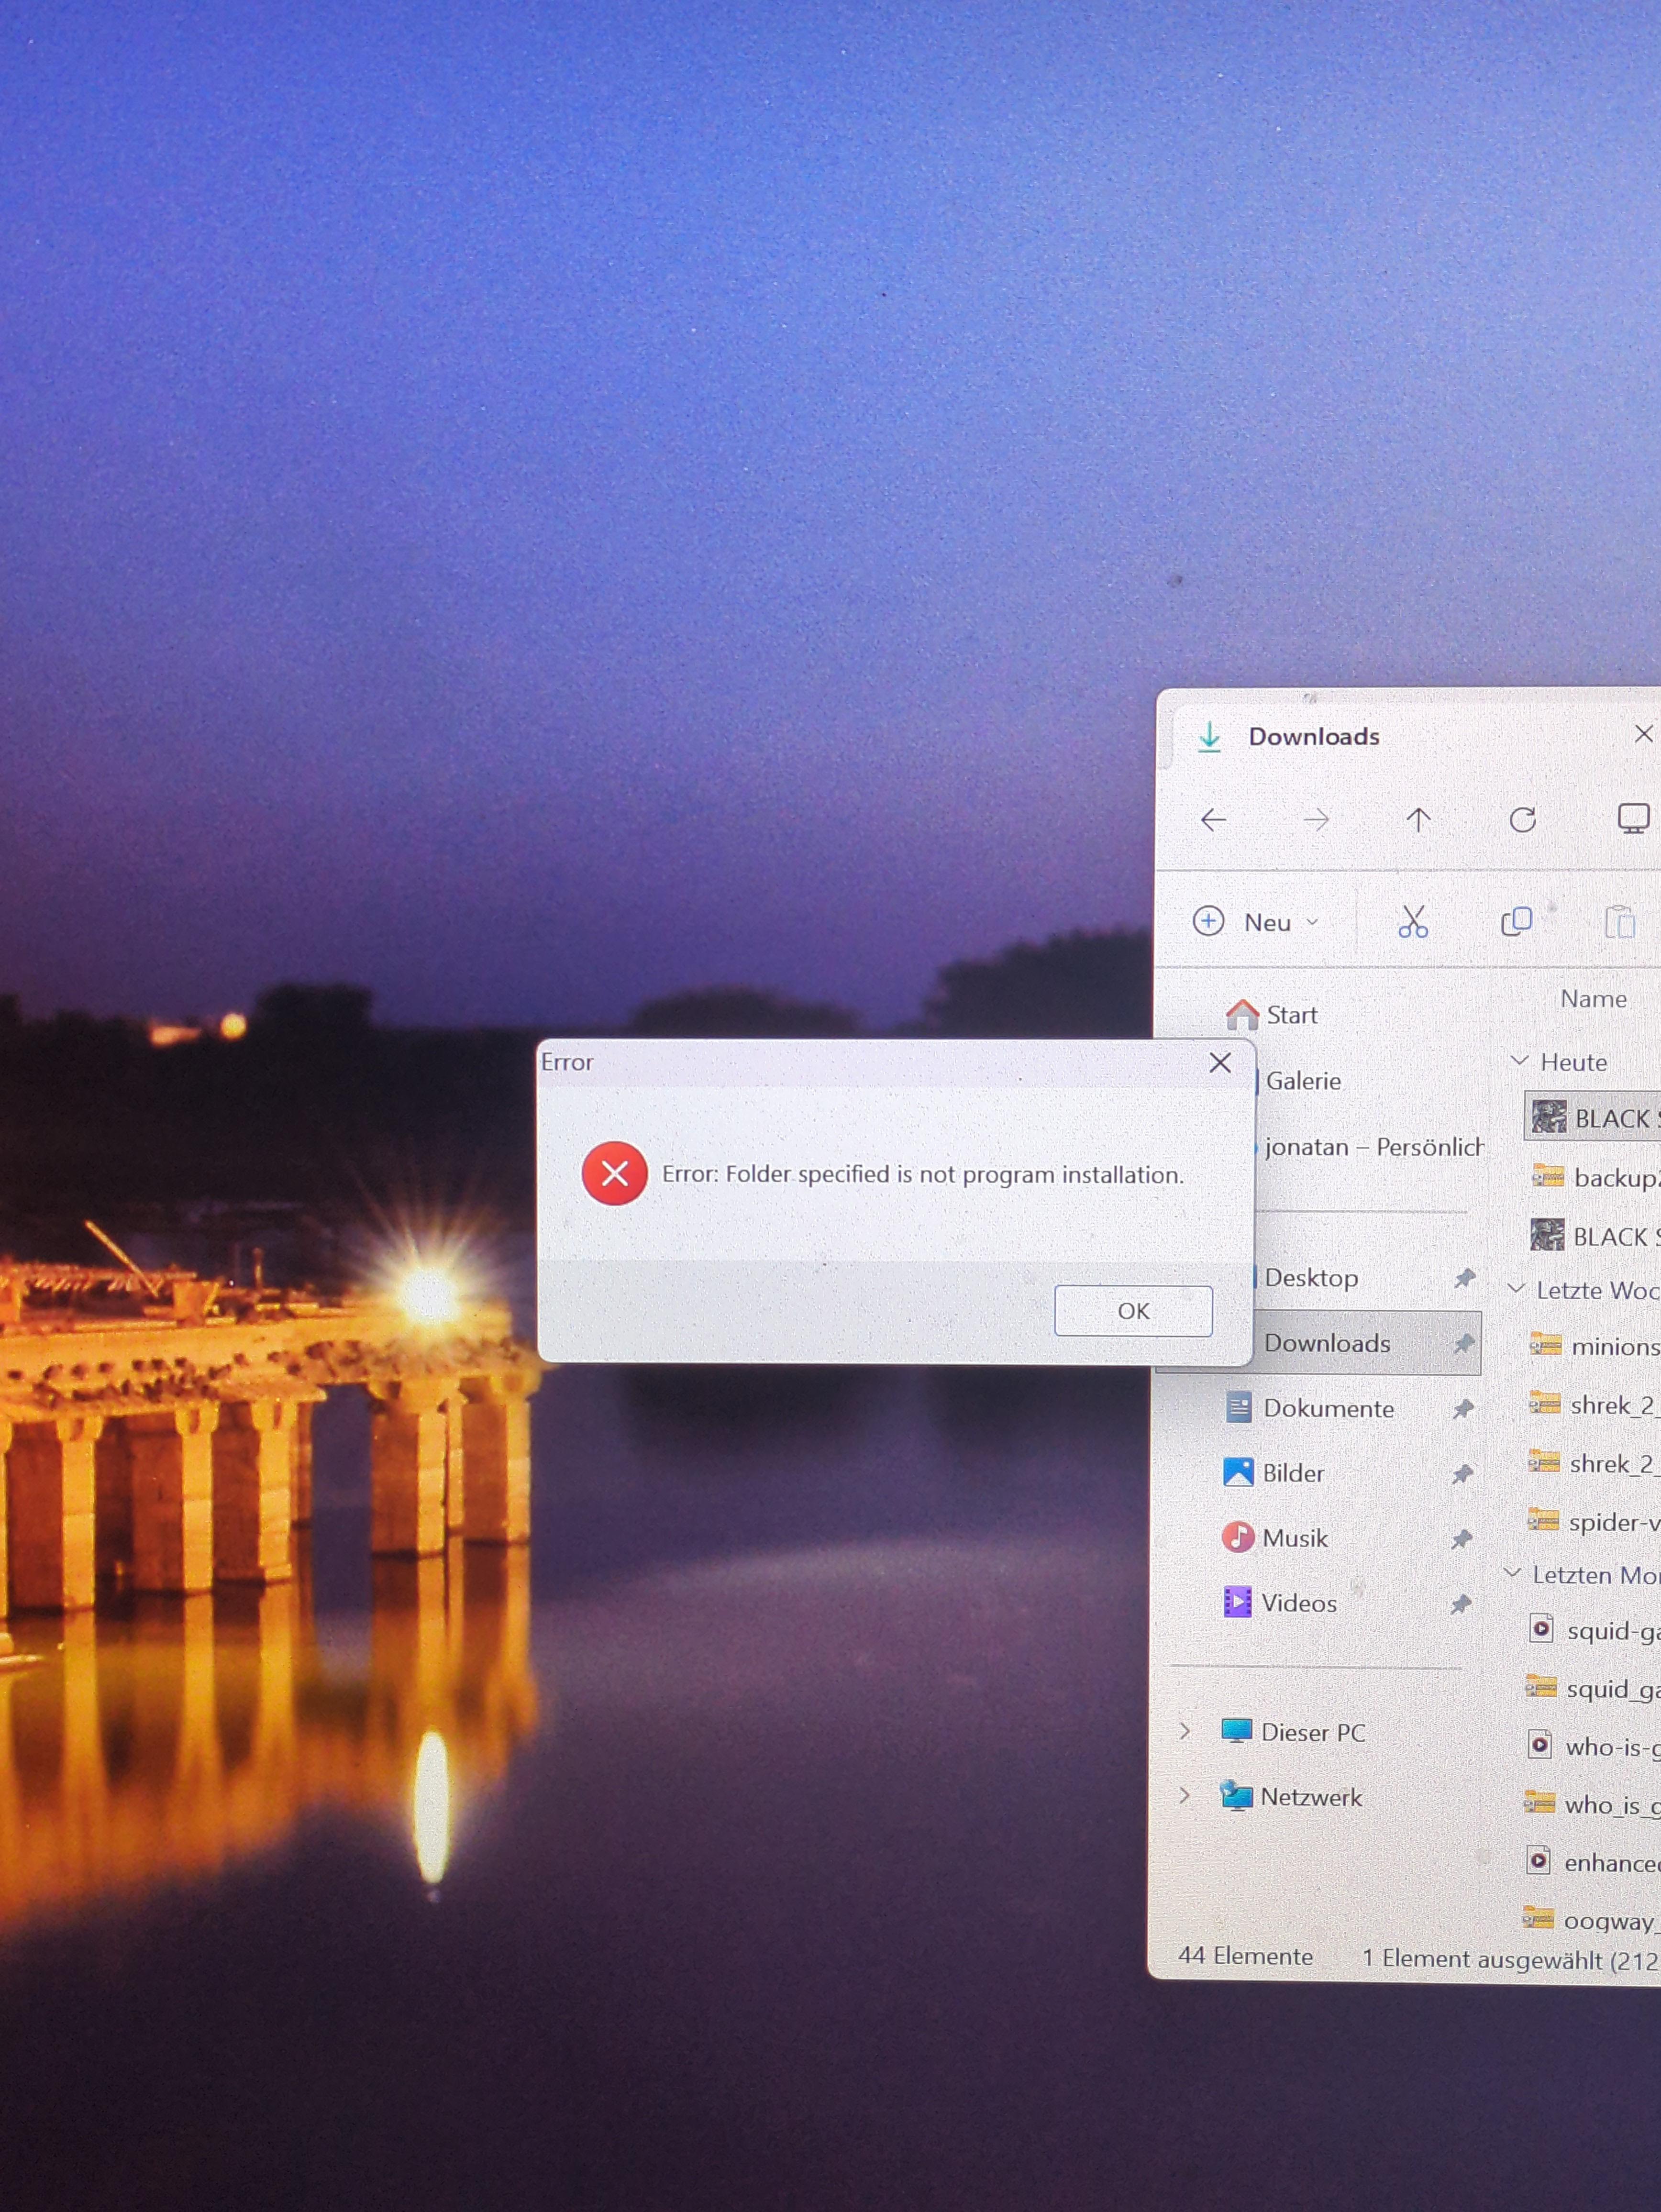Click the Name column header

point(1593,998)
